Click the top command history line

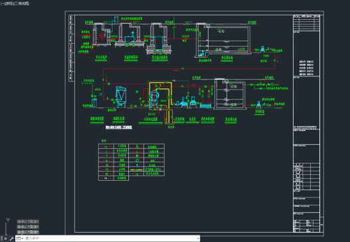coord(28,221)
